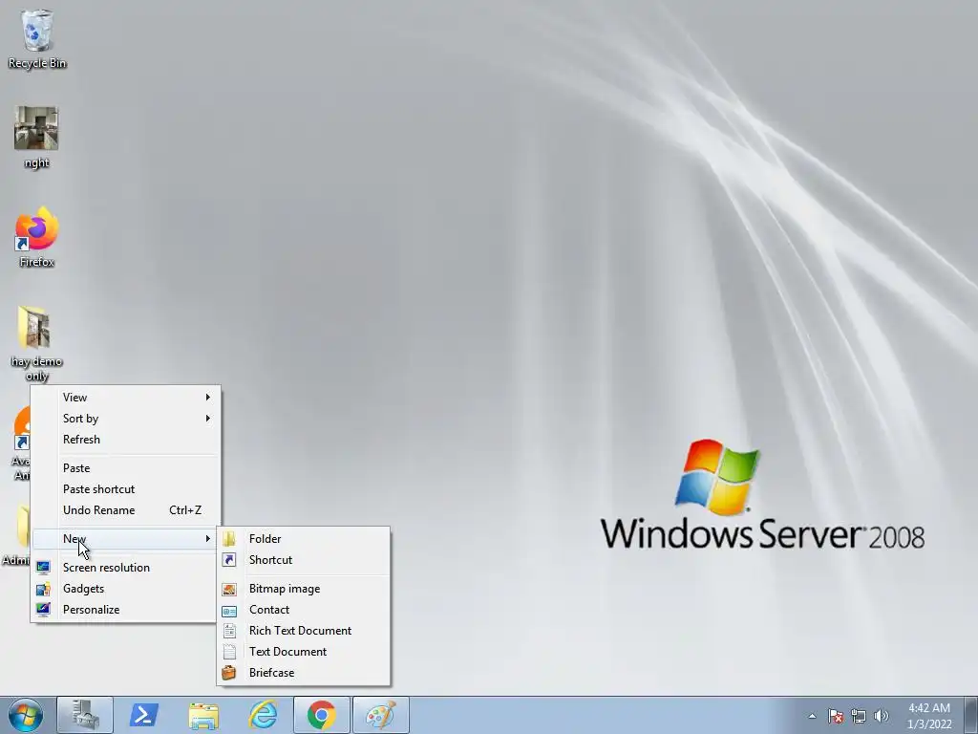Create a new Text Document
This screenshot has width=978, height=734.
pyautogui.click(x=304, y=652)
